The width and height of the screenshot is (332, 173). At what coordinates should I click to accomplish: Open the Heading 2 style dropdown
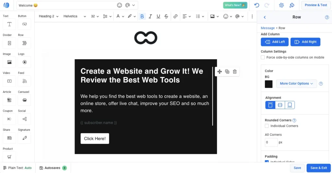tap(49, 16)
